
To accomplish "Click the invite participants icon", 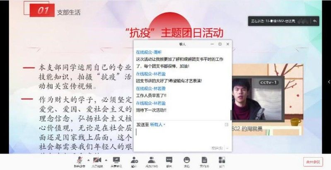I will point(134,162).
